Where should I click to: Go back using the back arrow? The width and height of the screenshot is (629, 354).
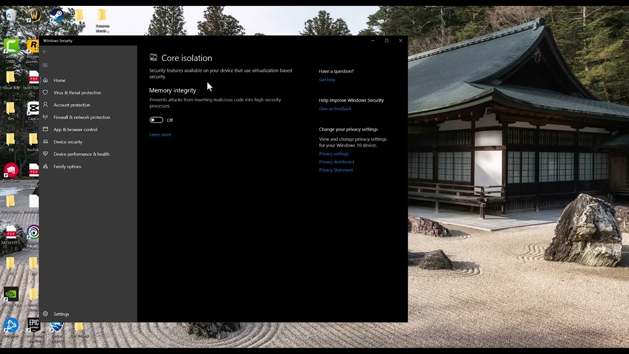coord(45,52)
